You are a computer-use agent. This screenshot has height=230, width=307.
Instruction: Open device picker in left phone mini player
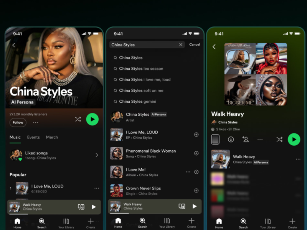[81, 207]
